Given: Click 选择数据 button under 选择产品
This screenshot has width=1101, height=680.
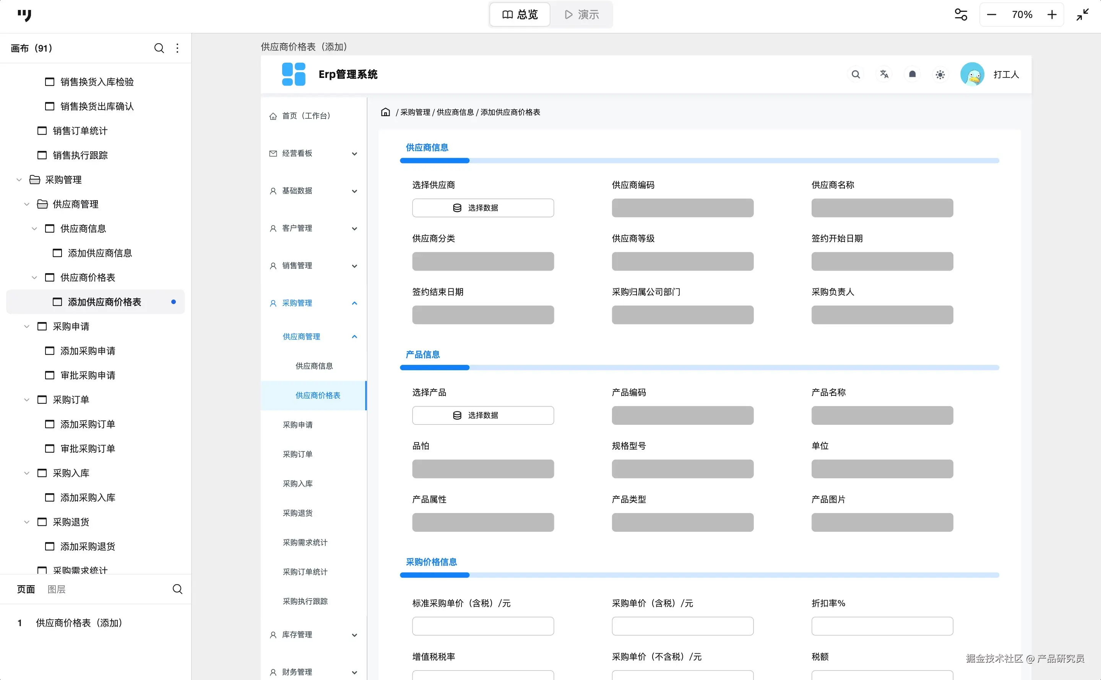Looking at the screenshot, I should point(482,415).
